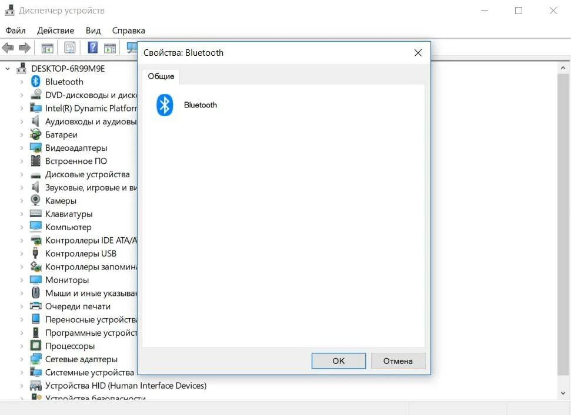This screenshot has height=415, width=571.
Task: Expand the Видеоадаптеры node
Action: pos(21,148)
